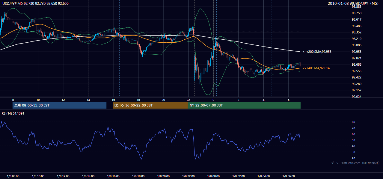The height and width of the screenshot is (179, 383).
Task: Click RSI scale label 60
Action: point(353,134)
